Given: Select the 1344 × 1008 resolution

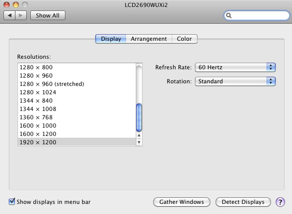Looking at the screenshot, I should point(77,109).
